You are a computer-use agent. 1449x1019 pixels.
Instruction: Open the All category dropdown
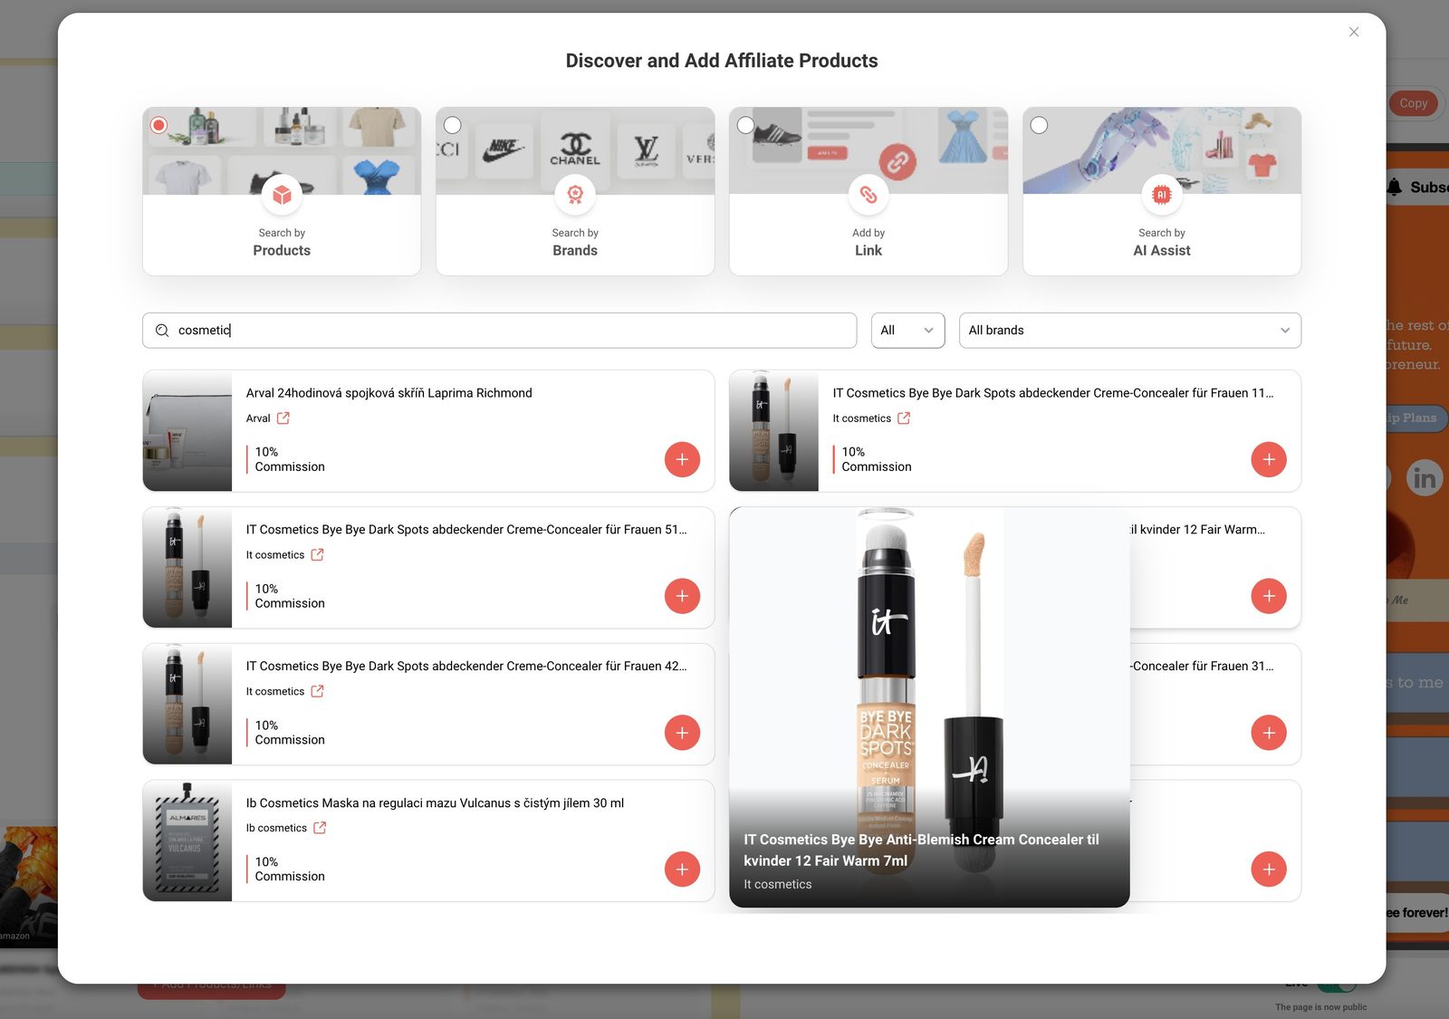(x=907, y=331)
